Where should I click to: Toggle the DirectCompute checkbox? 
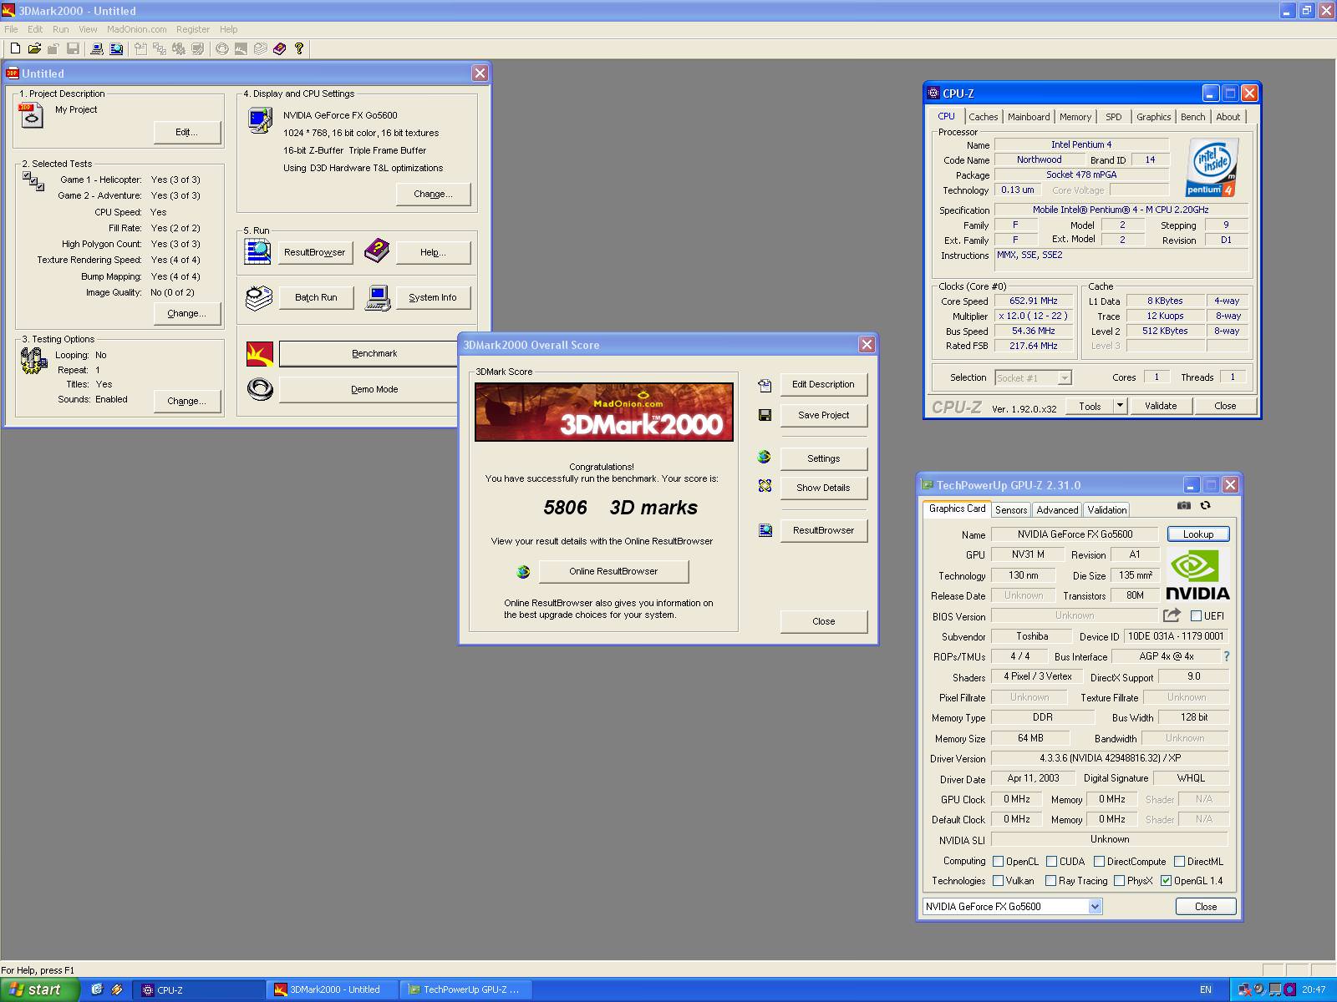(x=1099, y=861)
